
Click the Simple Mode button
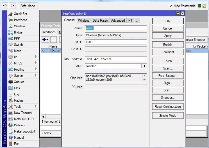click(x=168, y=115)
